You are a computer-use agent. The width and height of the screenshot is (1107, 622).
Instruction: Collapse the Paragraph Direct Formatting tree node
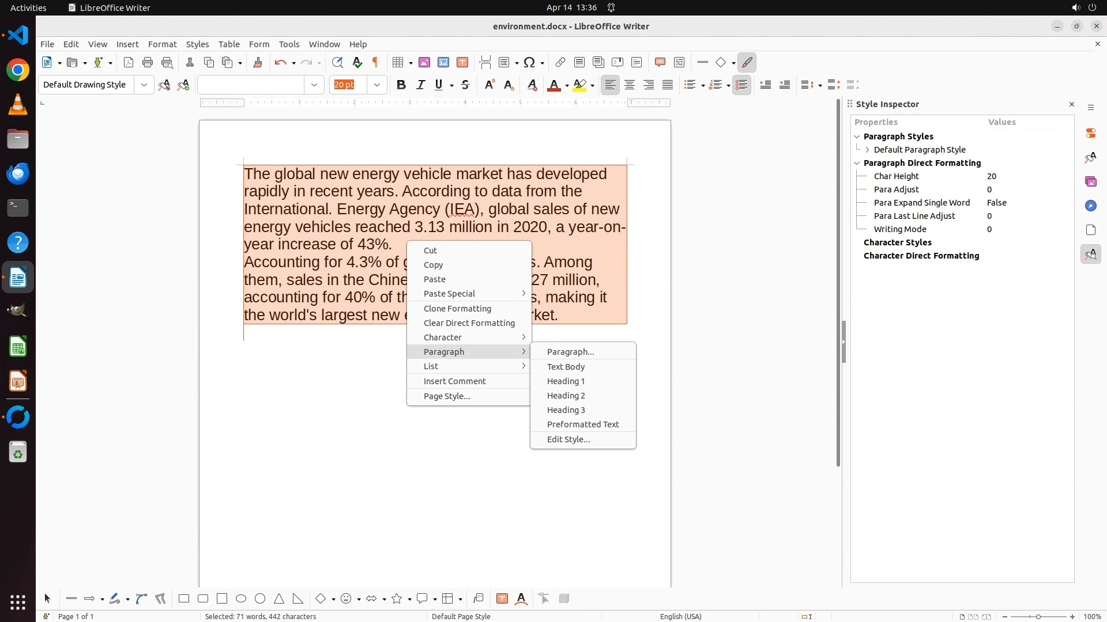tap(857, 163)
